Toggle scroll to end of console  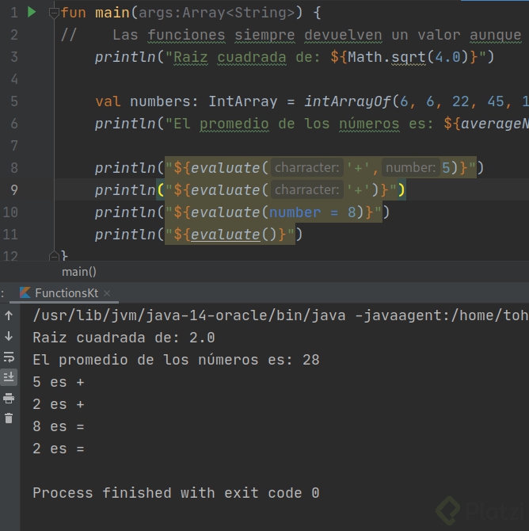[x=9, y=377]
